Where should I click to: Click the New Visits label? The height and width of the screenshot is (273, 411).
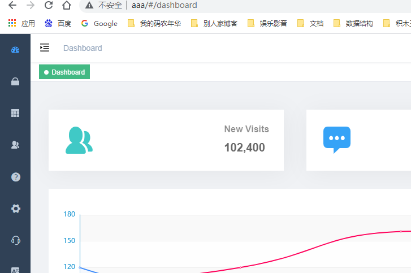(x=246, y=129)
